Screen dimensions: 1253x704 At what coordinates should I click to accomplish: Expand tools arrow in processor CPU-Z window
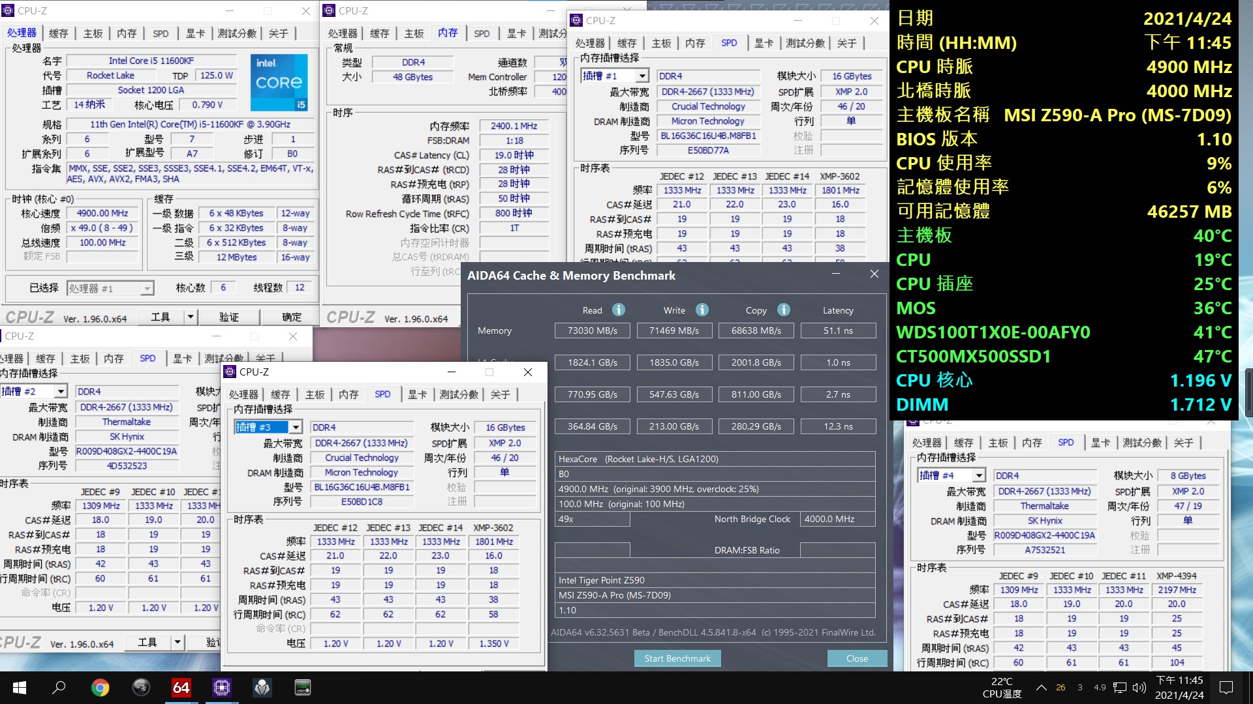coord(191,317)
